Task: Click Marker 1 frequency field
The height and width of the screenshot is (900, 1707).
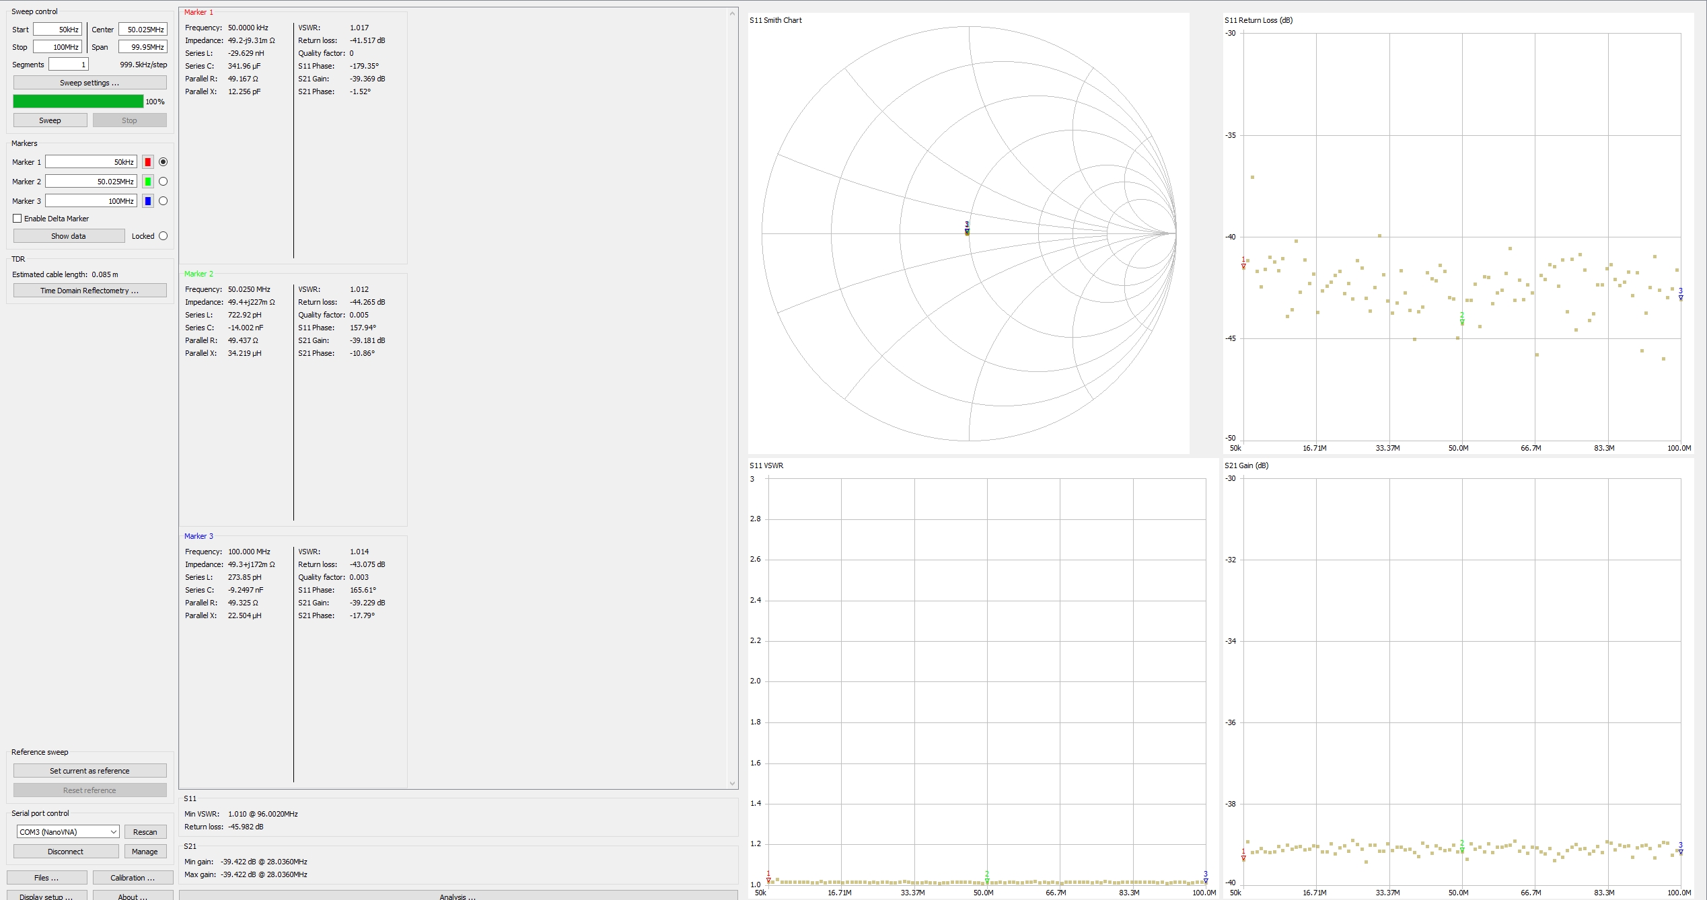Action: click(x=91, y=162)
